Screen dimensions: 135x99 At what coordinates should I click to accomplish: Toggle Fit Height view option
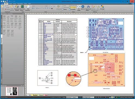(72, 8)
